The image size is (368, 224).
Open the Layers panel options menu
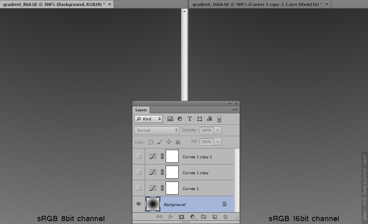click(235, 110)
